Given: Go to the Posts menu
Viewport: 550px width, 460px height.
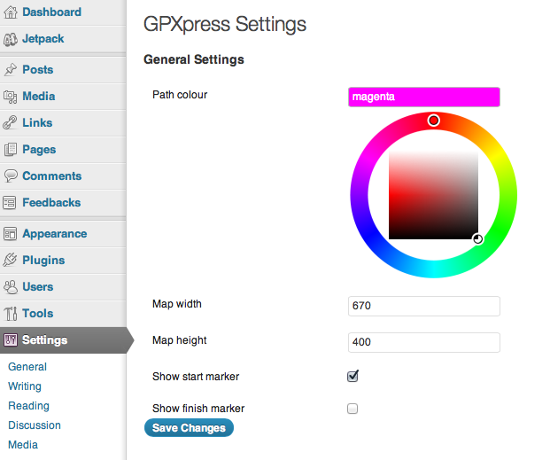Looking at the screenshot, I should point(38,69).
